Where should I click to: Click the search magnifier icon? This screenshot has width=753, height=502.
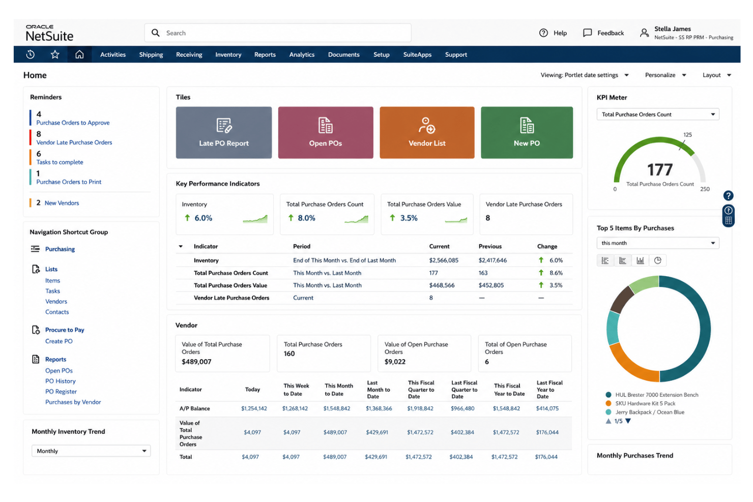click(156, 33)
